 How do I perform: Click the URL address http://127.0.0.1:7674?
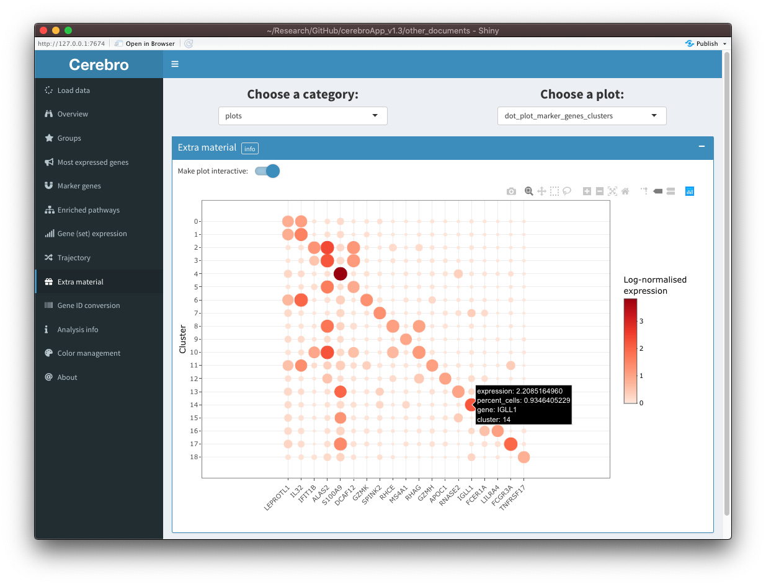[73, 43]
